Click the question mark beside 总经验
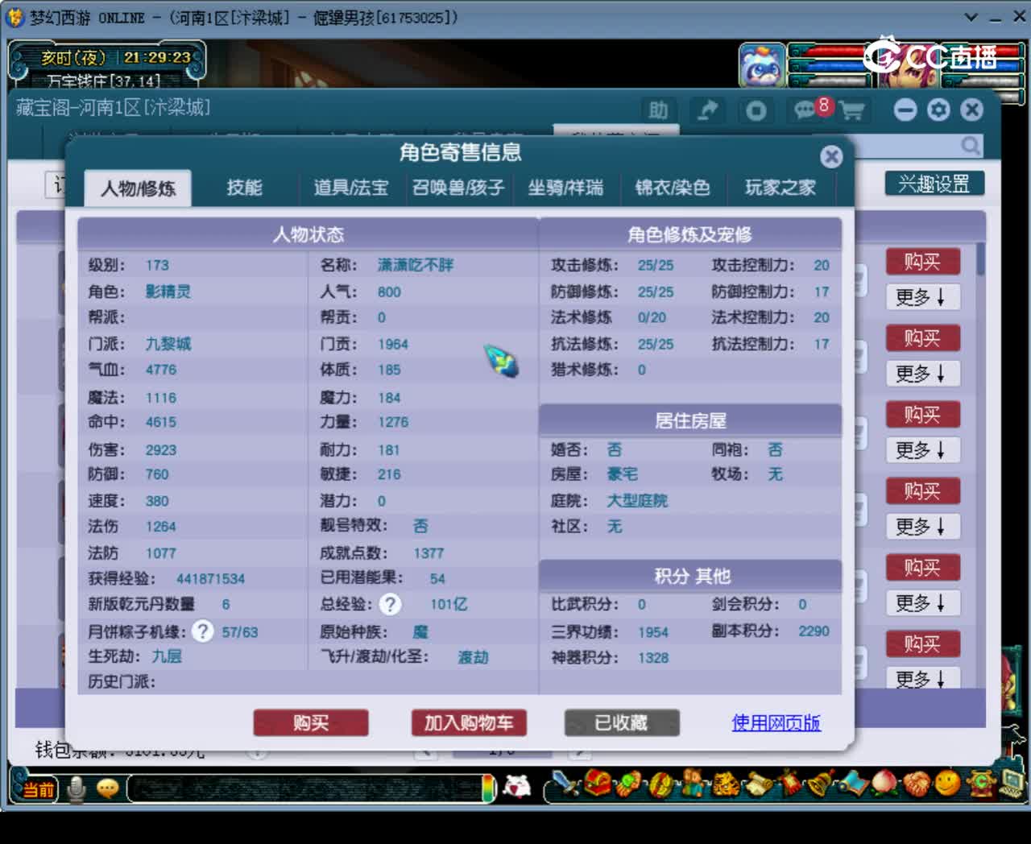The height and width of the screenshot is (844, 1031). [x=390, y=604]
